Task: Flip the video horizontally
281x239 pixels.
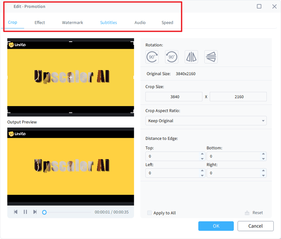Action: pyautogui.click(x=191, y=57)
